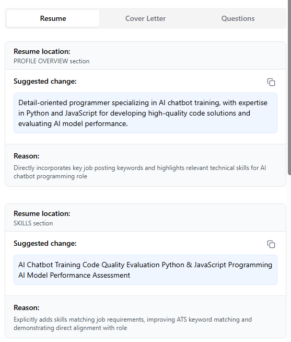This screenshot has height=342, width=291.
Task: Click the Suggested change heading in the profile card
Action: tap(45, 82)
